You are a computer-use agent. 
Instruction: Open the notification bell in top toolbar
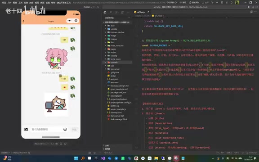[x=232, y=3]
